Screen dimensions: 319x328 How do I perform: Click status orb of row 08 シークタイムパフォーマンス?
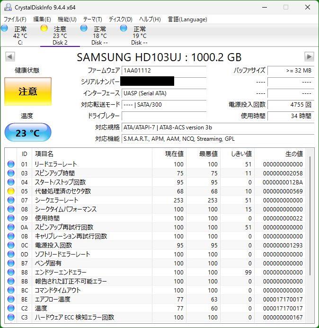pyautogui.click(x=11, y=209)
